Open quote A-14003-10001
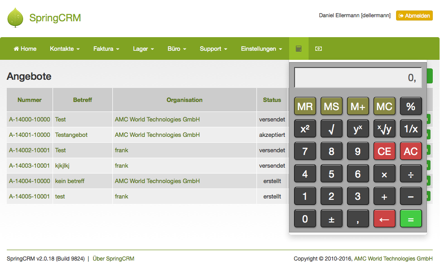Image resolution: width=440 pixels, height=266 pixels. (29, 165)
